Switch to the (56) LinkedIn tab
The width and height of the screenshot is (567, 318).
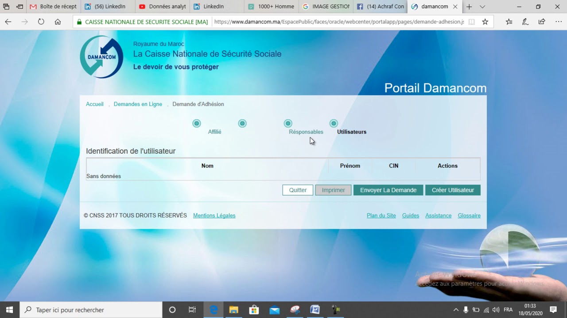[107, 7]
